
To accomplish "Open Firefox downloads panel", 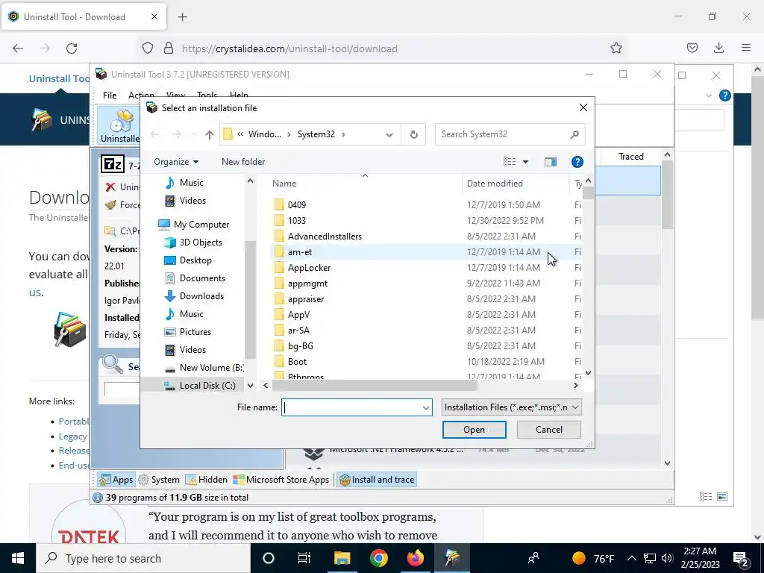I will point(718,48).
